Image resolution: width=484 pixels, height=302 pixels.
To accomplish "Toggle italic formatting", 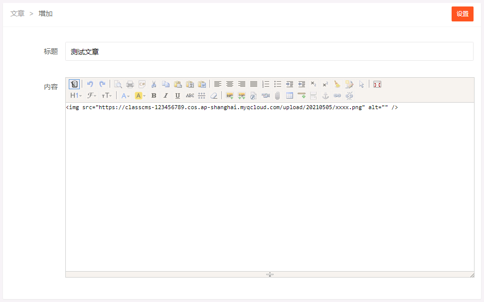I will (x=166, y=96).
